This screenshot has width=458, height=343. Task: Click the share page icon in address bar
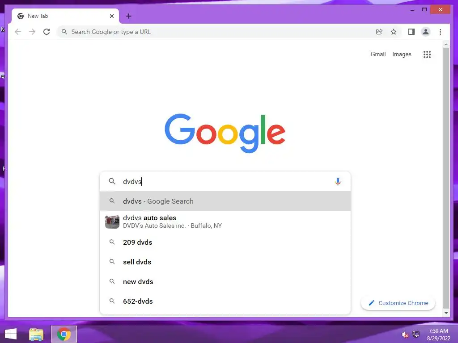point(379,32)
